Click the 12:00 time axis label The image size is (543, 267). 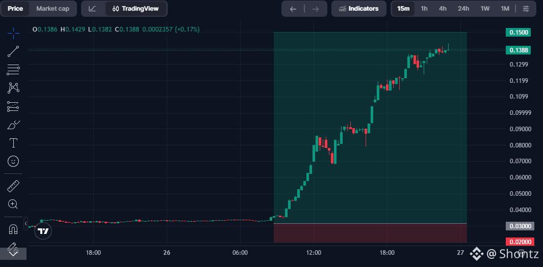[x=314, y=252]
